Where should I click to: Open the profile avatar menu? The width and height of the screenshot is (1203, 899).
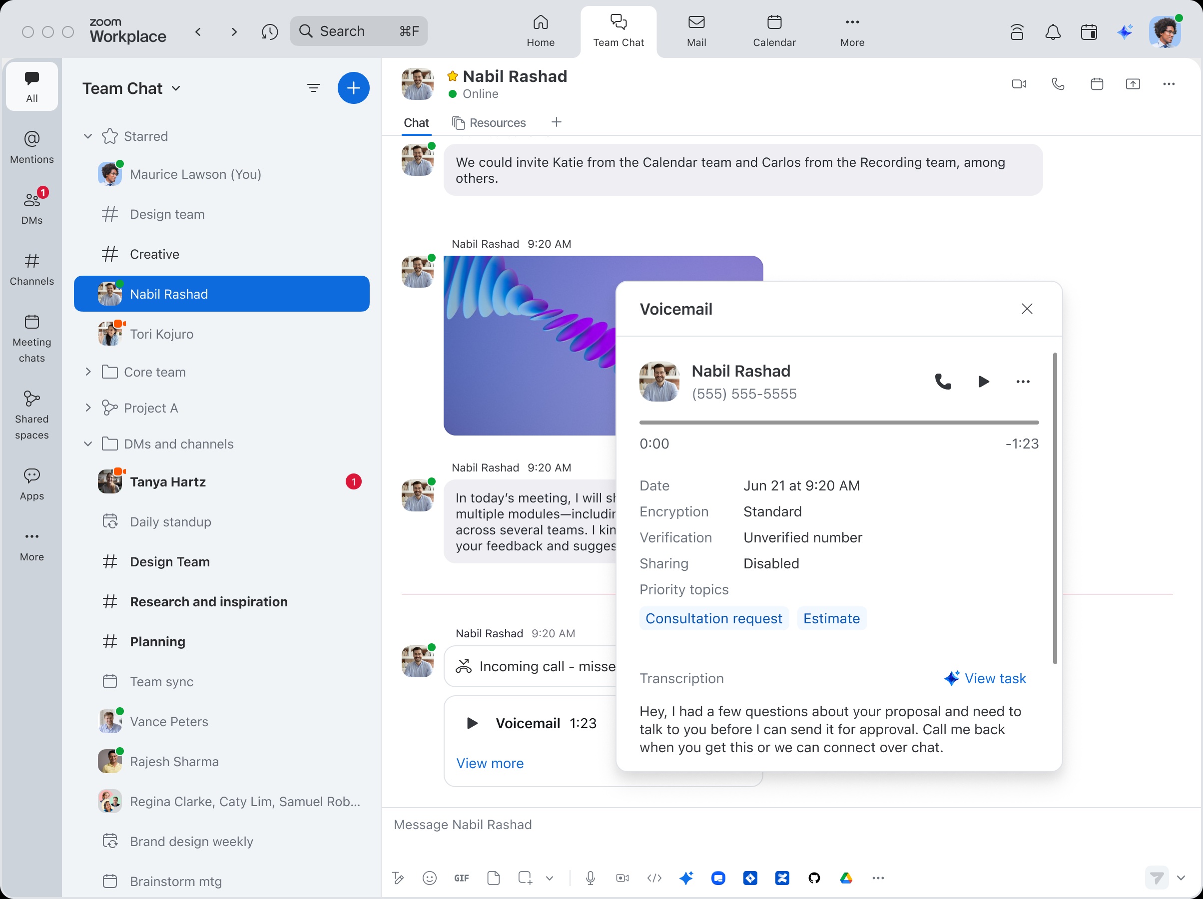1165,31
